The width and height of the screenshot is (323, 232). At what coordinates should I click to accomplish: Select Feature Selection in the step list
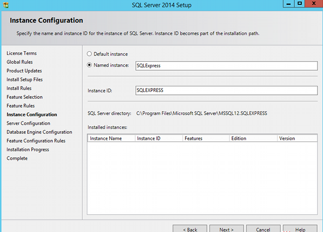click(24, 97)
